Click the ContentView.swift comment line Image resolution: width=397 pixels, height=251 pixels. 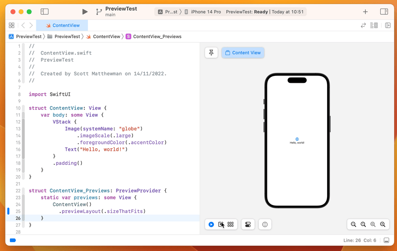[60, 53]
